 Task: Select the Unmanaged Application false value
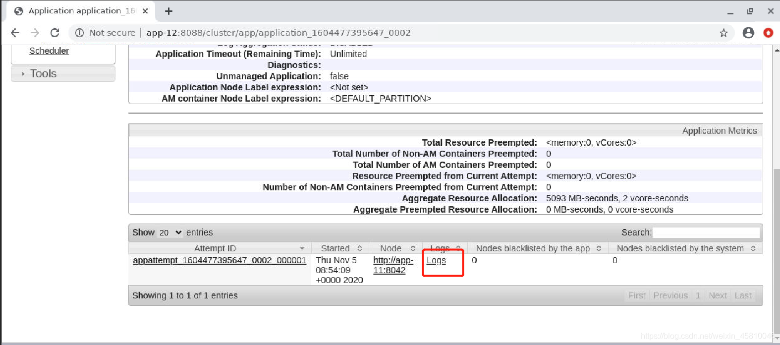(x=339, y=76)
